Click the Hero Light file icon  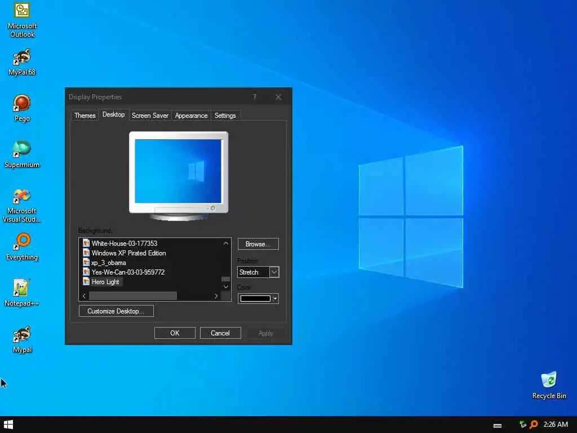[x=86, y=281]
